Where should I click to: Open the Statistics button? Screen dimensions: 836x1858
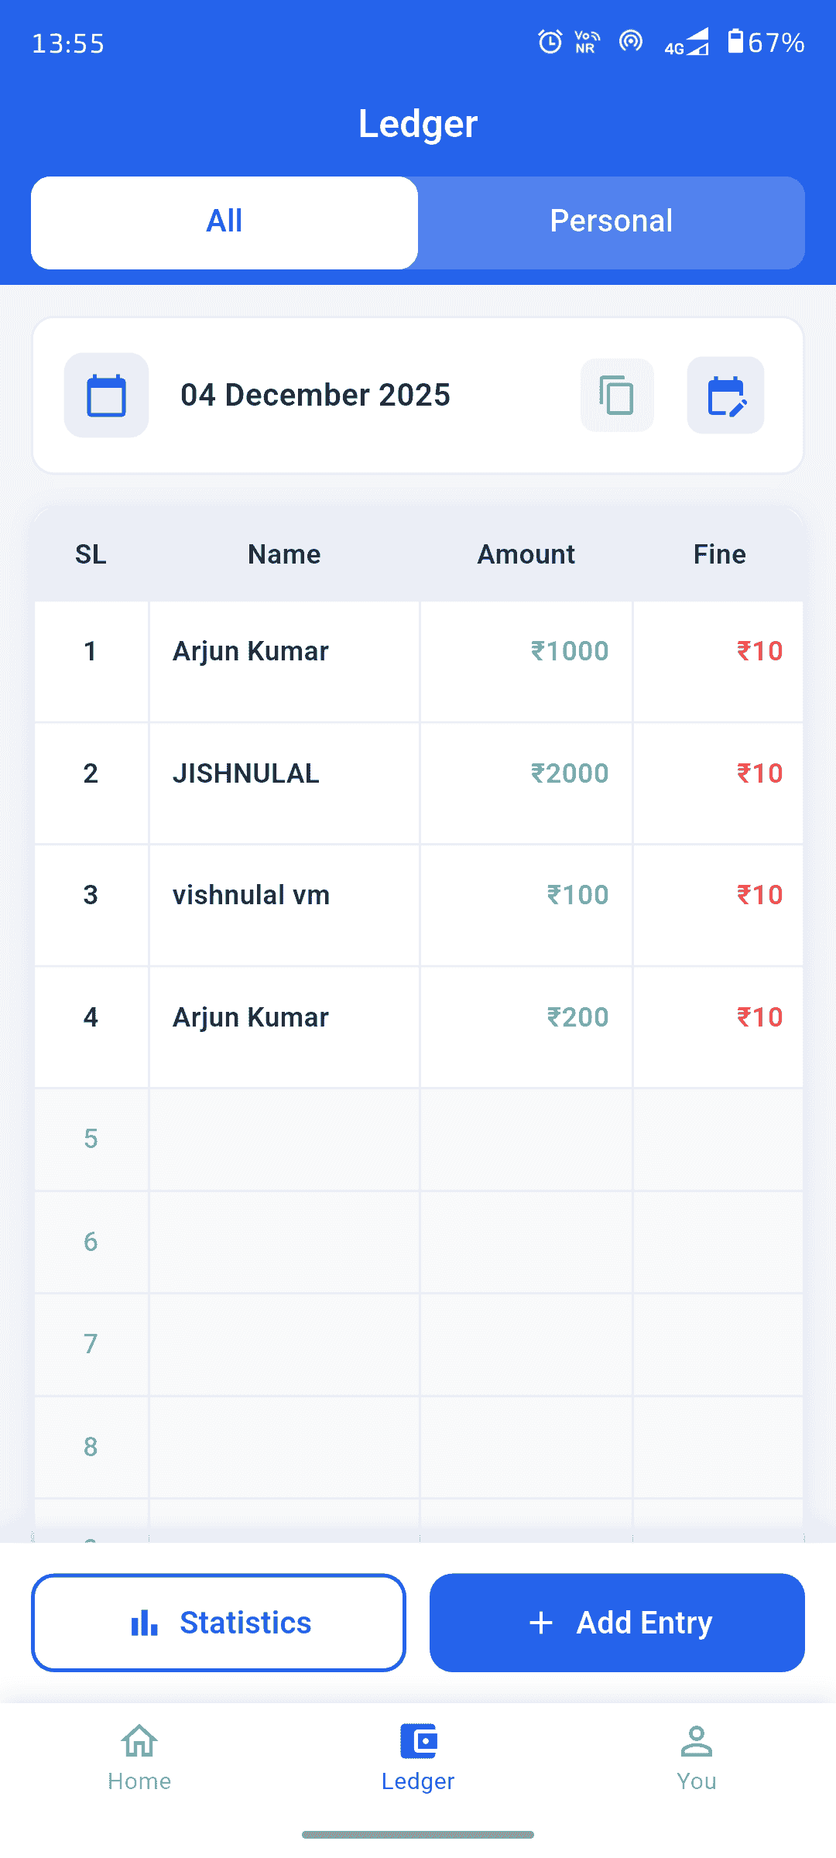(218, 1623)
